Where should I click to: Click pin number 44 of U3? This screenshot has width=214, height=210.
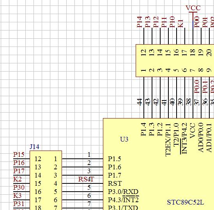(x=140, y=102)
